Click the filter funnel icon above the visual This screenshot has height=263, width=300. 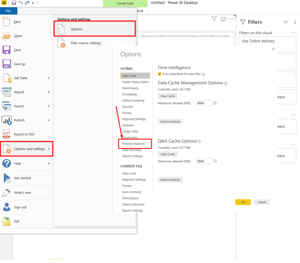[x=214, y=19]
